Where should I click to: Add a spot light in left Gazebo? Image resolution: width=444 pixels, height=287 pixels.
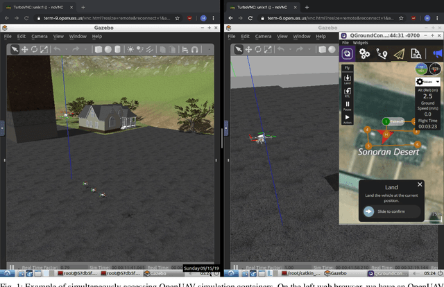tap(140, 49)
